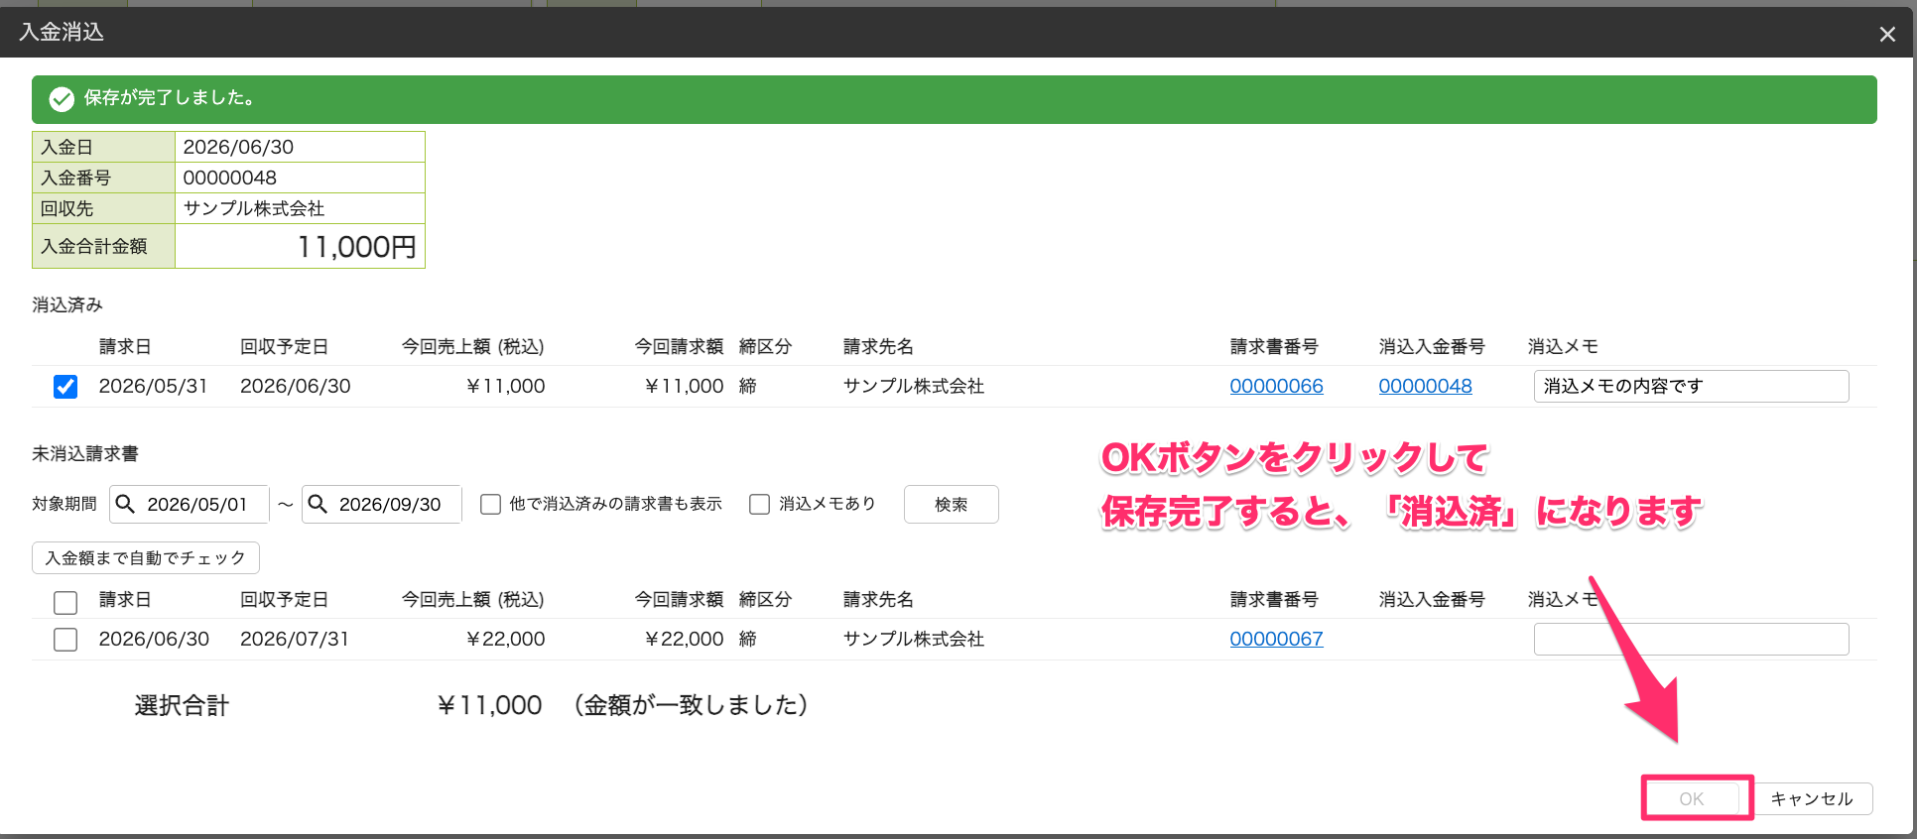Open invoice number link 00000067
The height and width of the screenshot is (839, 1917).
pos(1276,639)
